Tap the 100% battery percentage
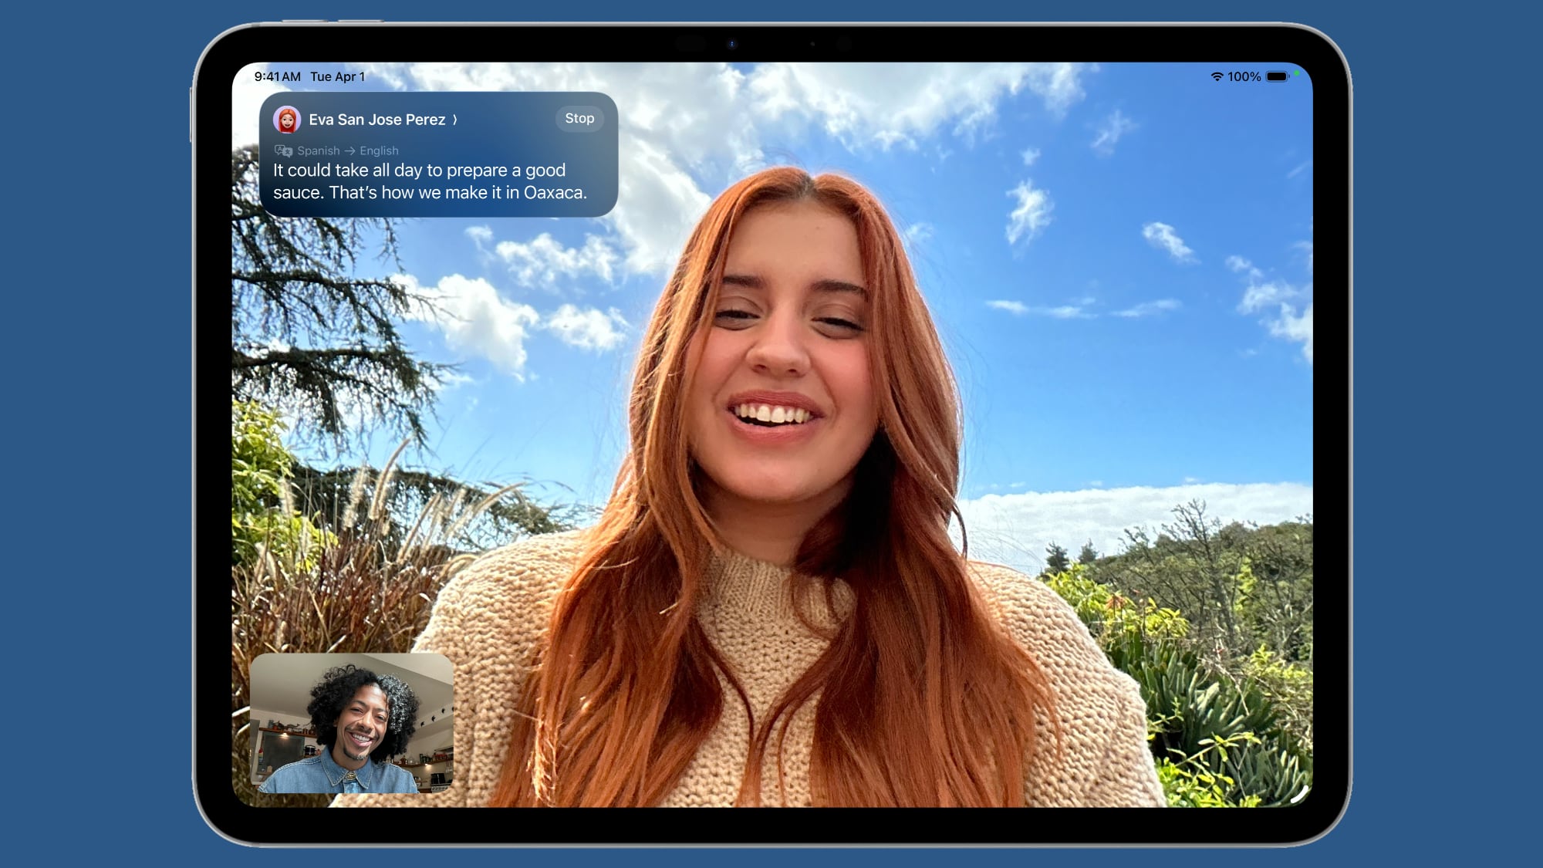This screenshot has width=1543, height=868. point(1244,76)
